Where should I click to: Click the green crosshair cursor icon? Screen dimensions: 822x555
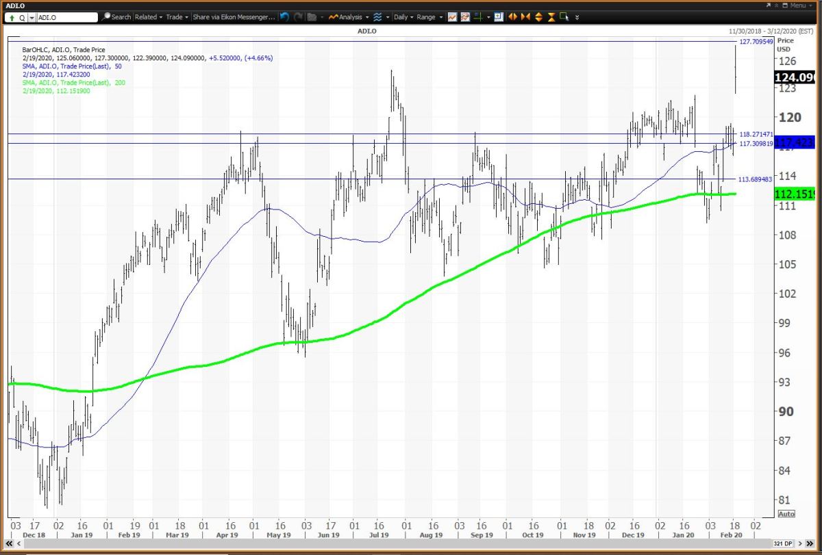pyautogui.click(x=477, y=16)
